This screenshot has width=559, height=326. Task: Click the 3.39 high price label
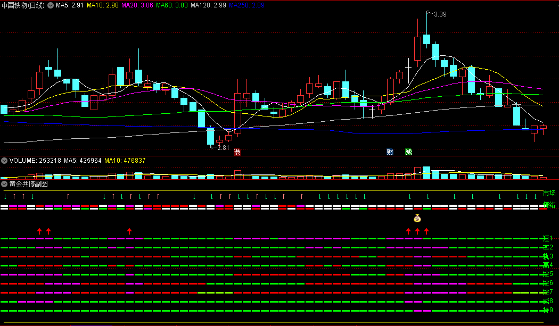pyautogui.click(x=440, y=14)
